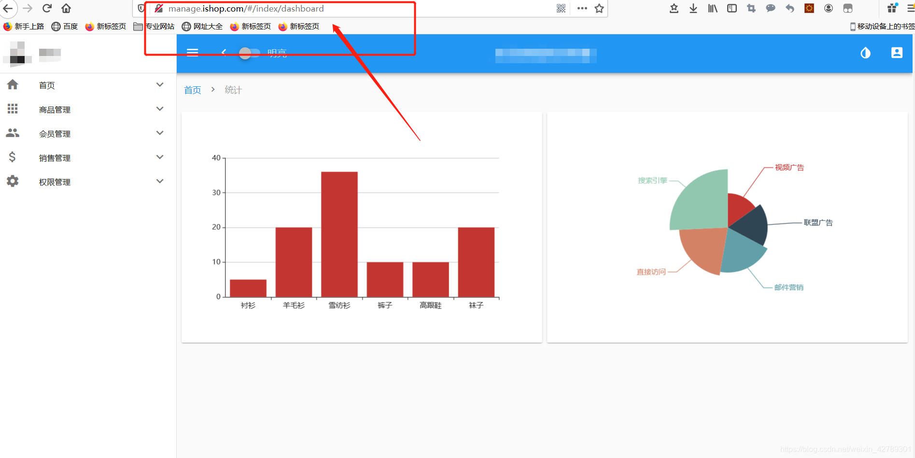This screenshot has height=458, width=915.
Task: Expand the 会员管理 chevron
Action: pyautogui.click(x=160, y=133)
